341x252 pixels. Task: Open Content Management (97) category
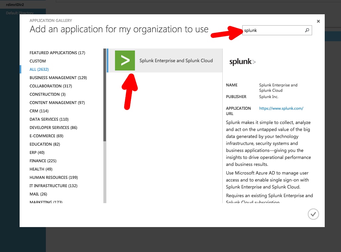point(57,102)
